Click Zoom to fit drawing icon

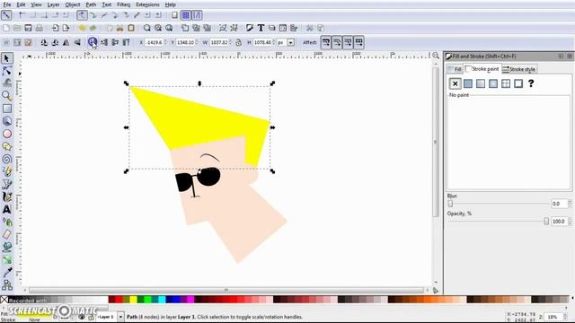[x=158, y=28]
